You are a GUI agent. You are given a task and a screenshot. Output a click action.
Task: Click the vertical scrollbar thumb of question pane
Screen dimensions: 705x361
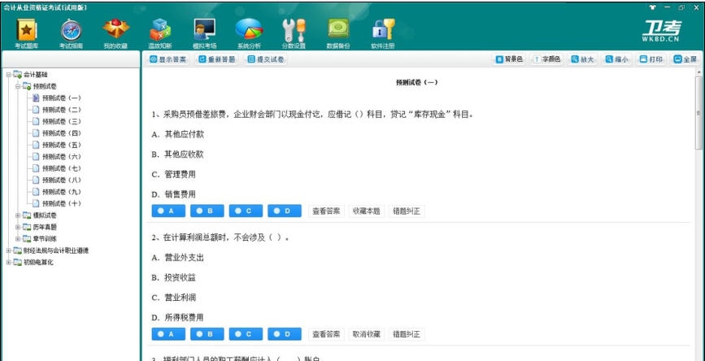tap(698, 112)
